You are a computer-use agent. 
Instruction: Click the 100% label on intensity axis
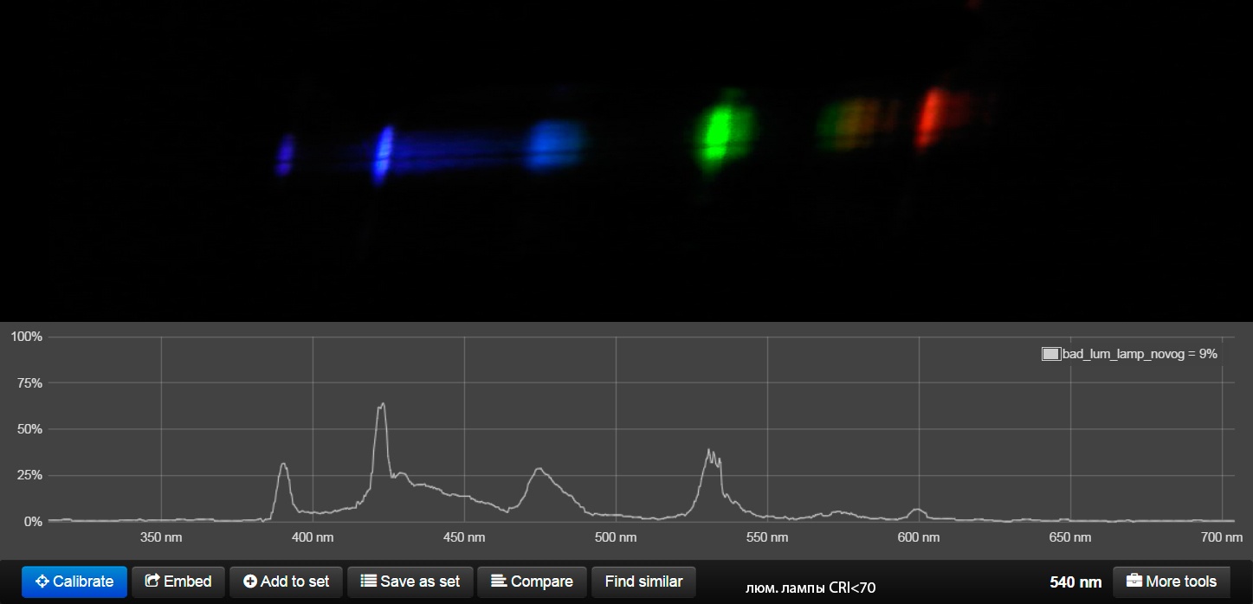pos(26,336)
